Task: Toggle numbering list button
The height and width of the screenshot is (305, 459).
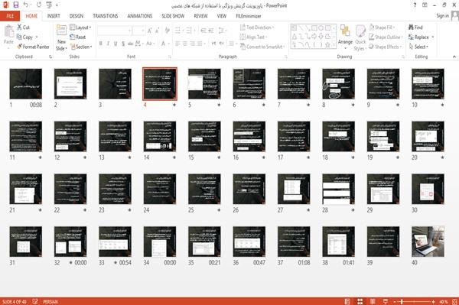Action: click(x=189, y=31)
